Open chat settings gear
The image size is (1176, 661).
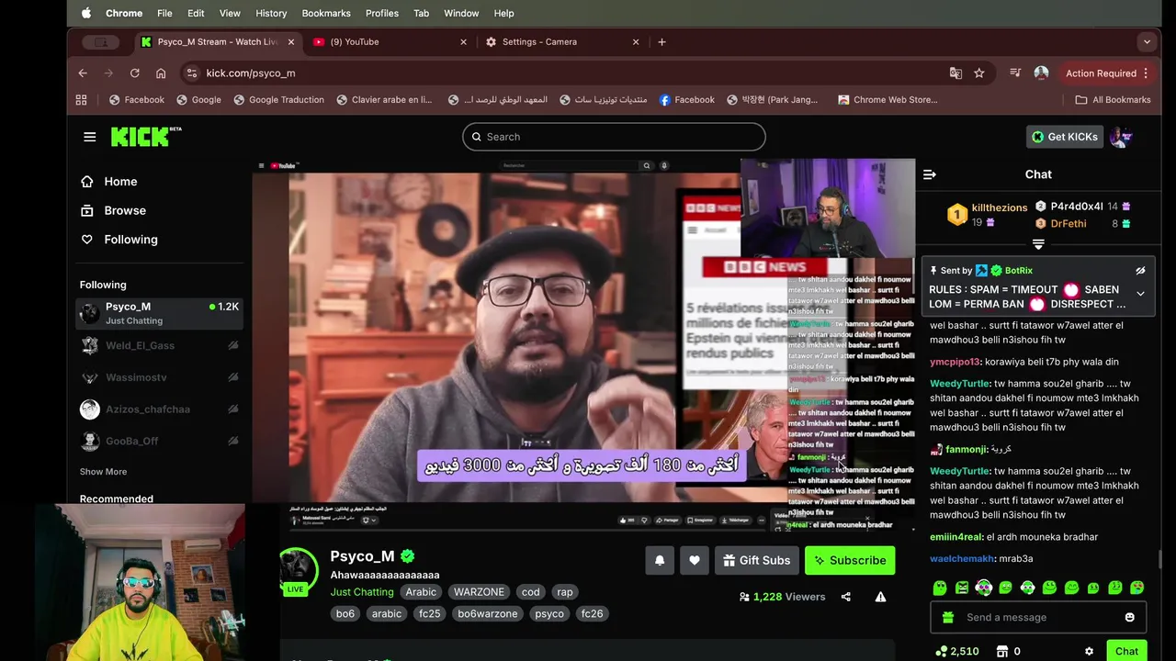pos(1090,652)
